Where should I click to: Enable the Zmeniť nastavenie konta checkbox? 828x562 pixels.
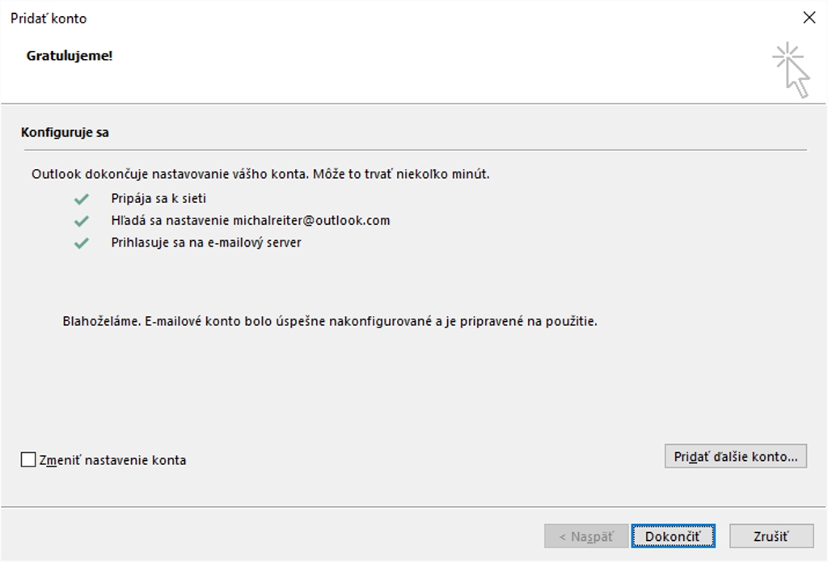(28, 460)
